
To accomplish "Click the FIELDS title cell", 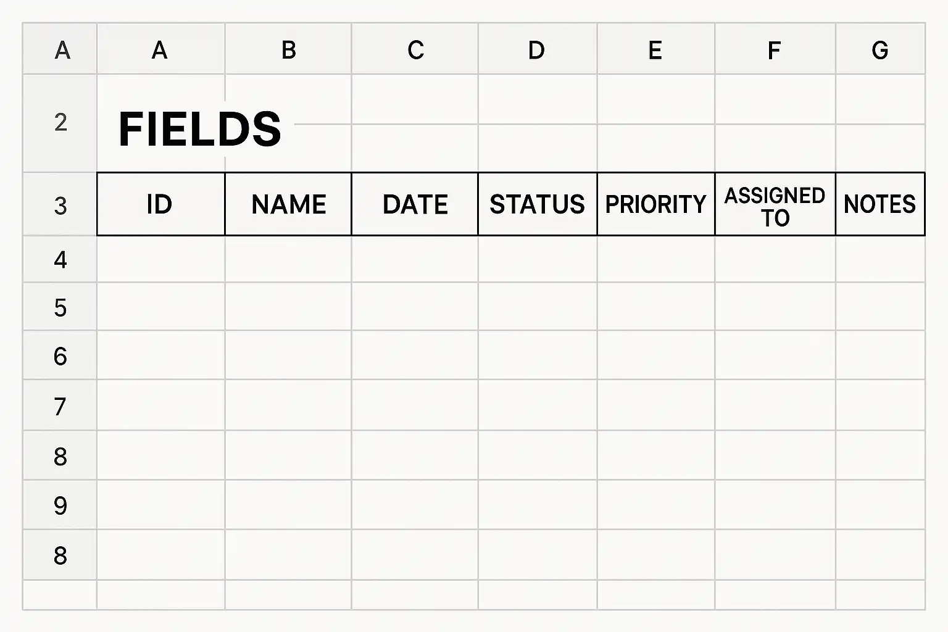I will pyautogui.click(x=200, y=128).
